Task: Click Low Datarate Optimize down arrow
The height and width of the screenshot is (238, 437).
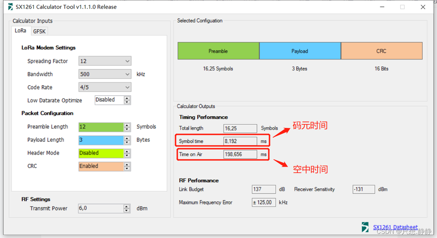Action: coord(127,102)
